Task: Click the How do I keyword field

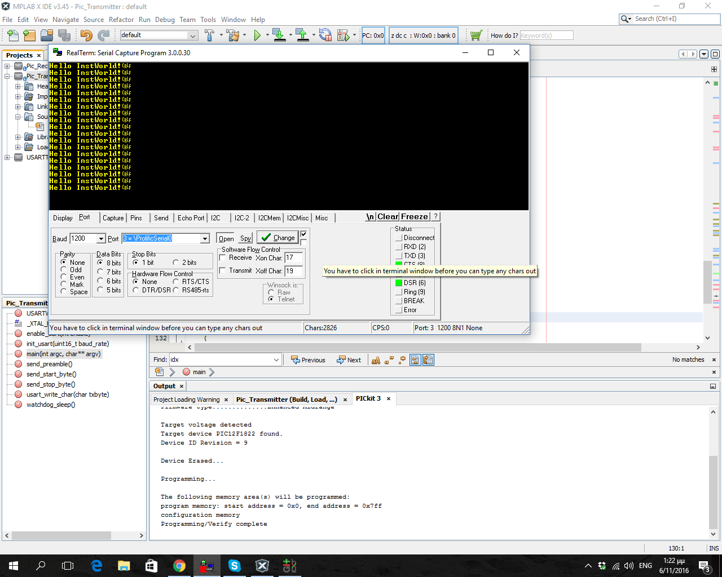Action: [546, 35]
